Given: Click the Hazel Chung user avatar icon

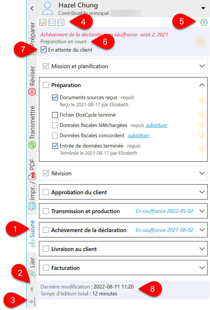Looking at the screenshot, I should pyautogui.click(x=47, y=8).
